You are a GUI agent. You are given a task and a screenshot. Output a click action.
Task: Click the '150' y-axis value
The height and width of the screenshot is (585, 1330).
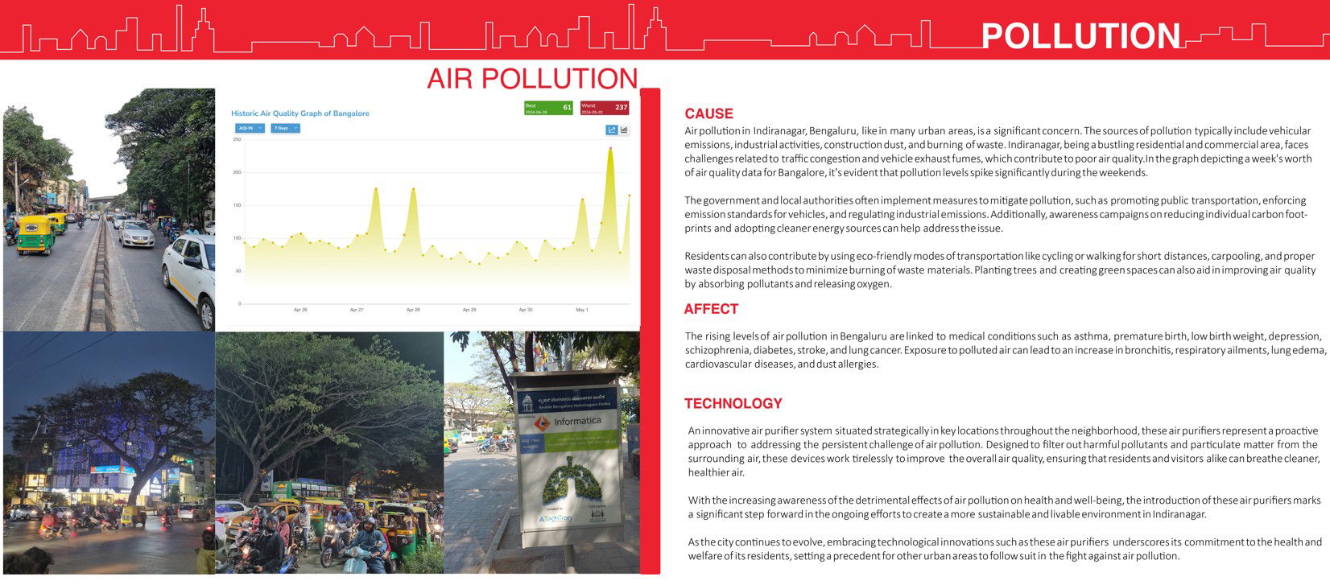click(237, 205)
